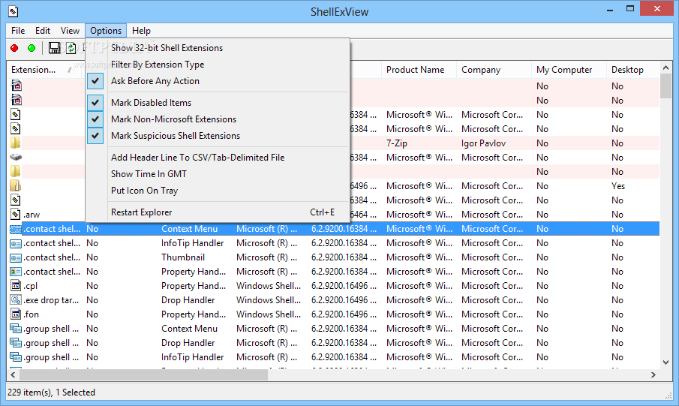Click the Igor Pavlov company cell
This screenshot has height=406, width=679.
click(x=483, y=143)
